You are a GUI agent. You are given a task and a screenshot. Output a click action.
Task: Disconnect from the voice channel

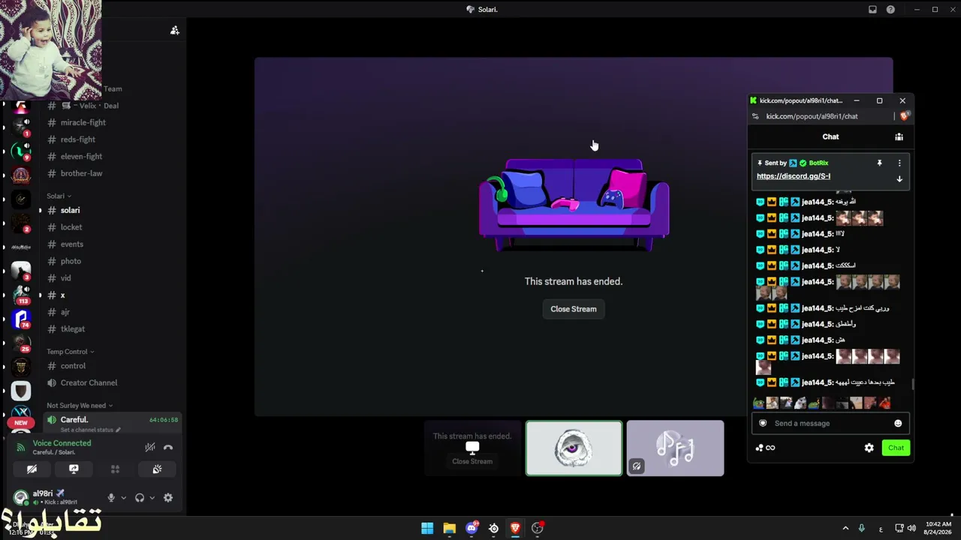[168, 447]
